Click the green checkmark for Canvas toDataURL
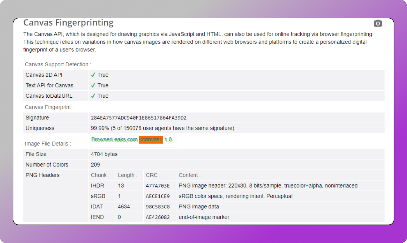 pyautogui.click(x=93, y=96)
